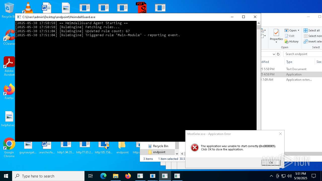The width and height of the screenshot is (322, 181).
Task: Open the dropdown arrow beside Open
Action: tap(298, 30)
